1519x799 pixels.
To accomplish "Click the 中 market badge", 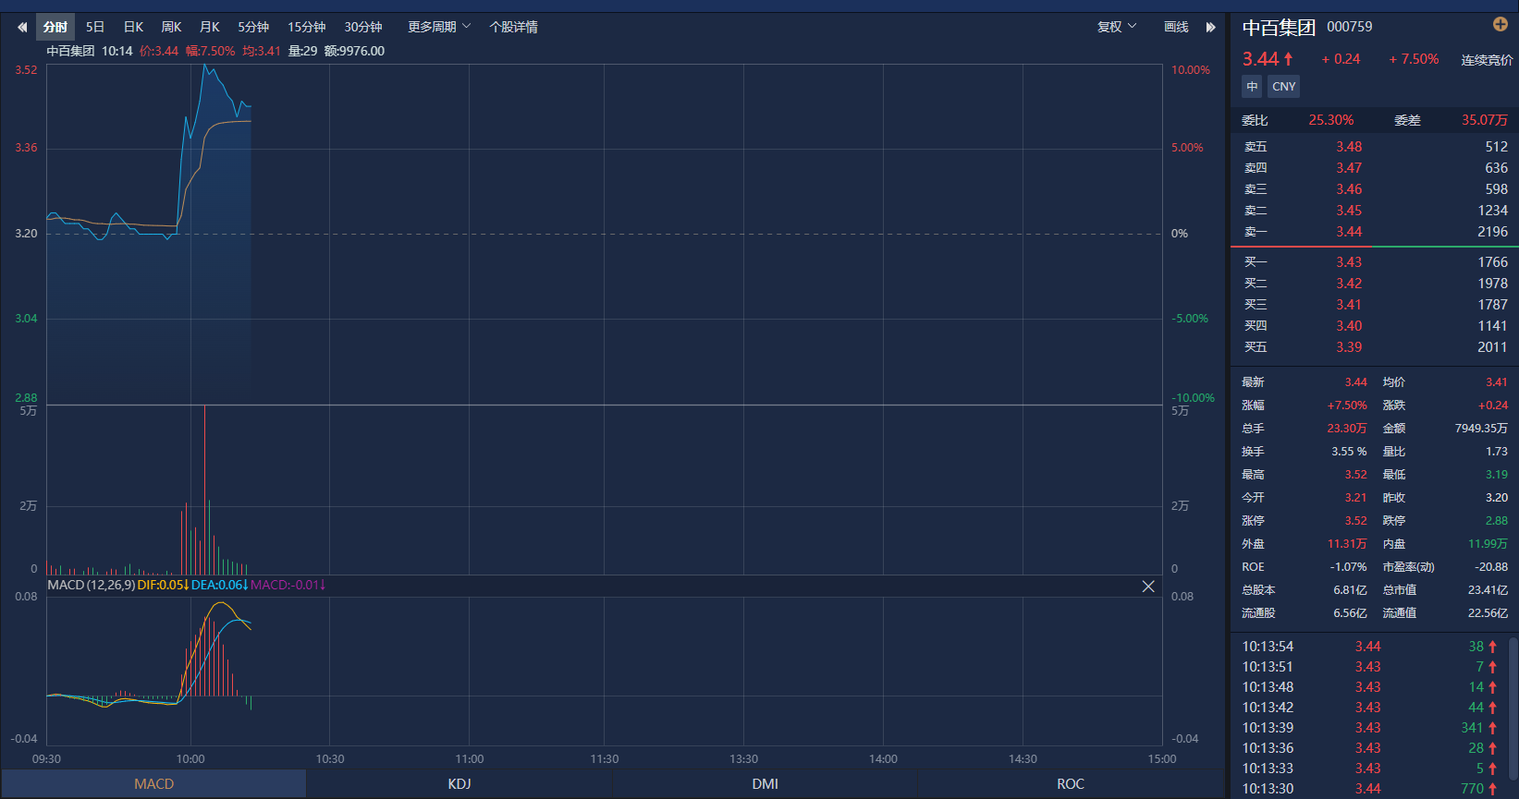I will (x=1252, y=87).
